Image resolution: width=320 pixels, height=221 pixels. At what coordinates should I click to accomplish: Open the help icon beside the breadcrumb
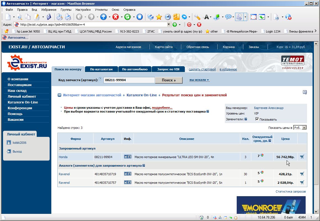click(x=305, y=92)
